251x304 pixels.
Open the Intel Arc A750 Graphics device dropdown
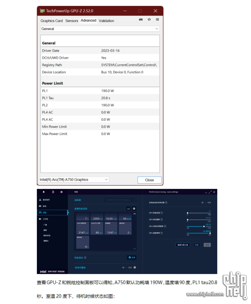tap(74, 180)
